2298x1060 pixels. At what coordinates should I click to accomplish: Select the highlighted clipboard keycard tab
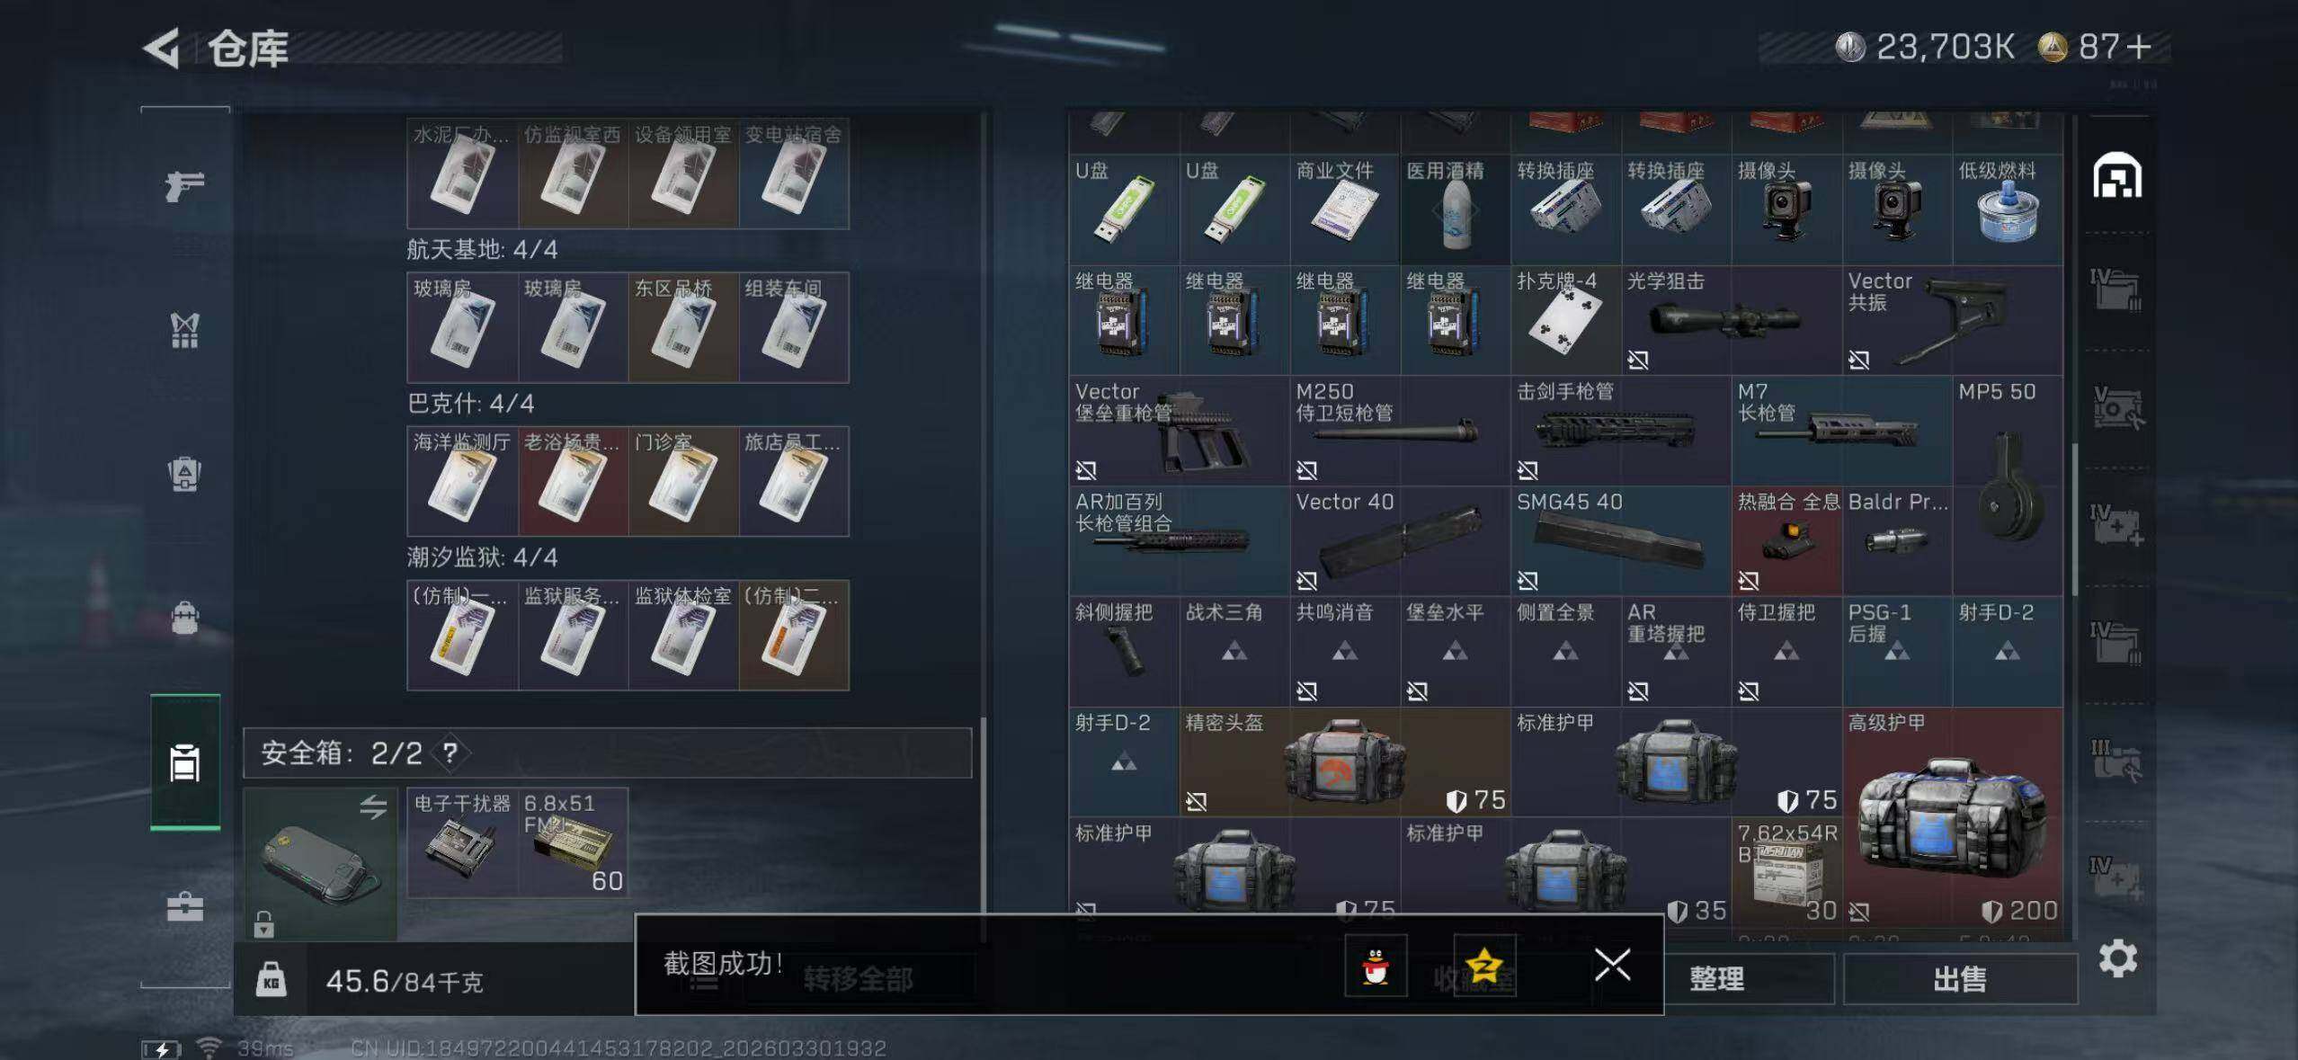(x=185, y=762)
